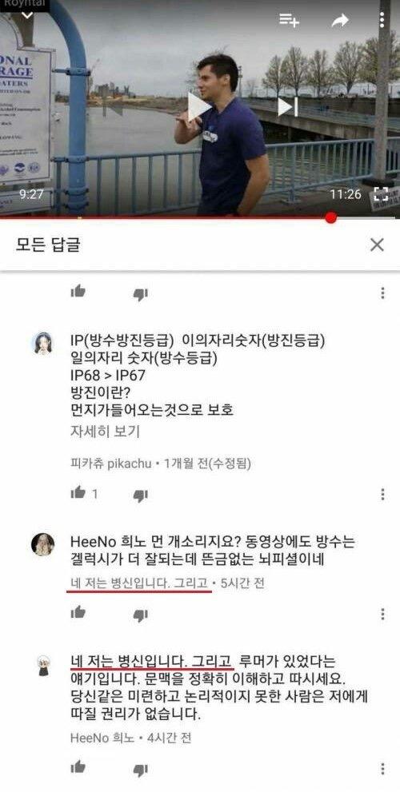Like the reply mentioning 갤럭시 방수
Image resolution: width=400 pixels, height=792 pixels.
pyautogui.click(x=78, y=613)
